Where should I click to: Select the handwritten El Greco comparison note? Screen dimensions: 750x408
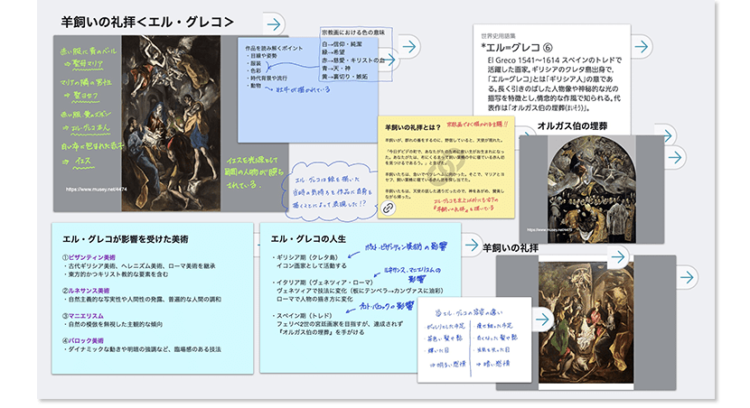click(x=474, y=339)
